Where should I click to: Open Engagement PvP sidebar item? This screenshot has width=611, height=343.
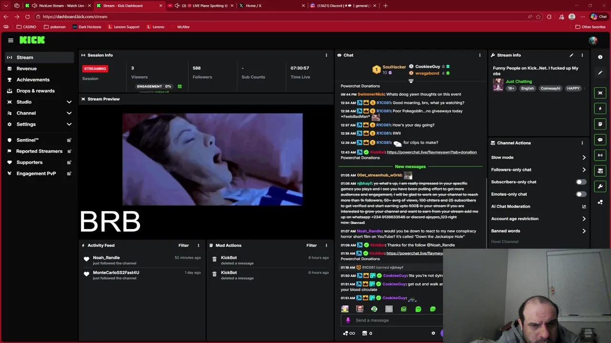click(x=40, y=173)
